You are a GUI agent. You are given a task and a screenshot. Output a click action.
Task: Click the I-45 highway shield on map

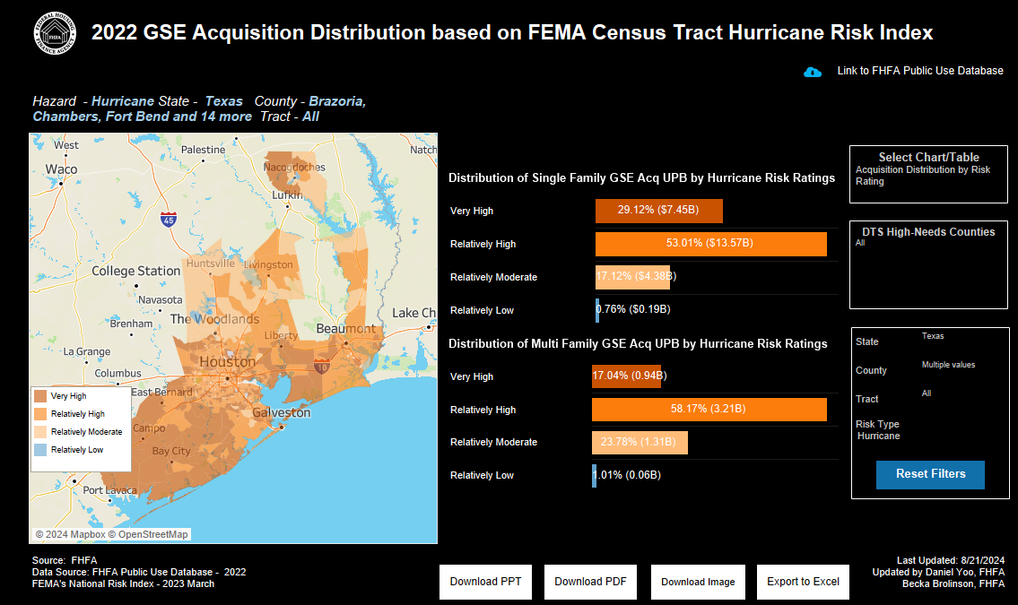tap(168, 220)
